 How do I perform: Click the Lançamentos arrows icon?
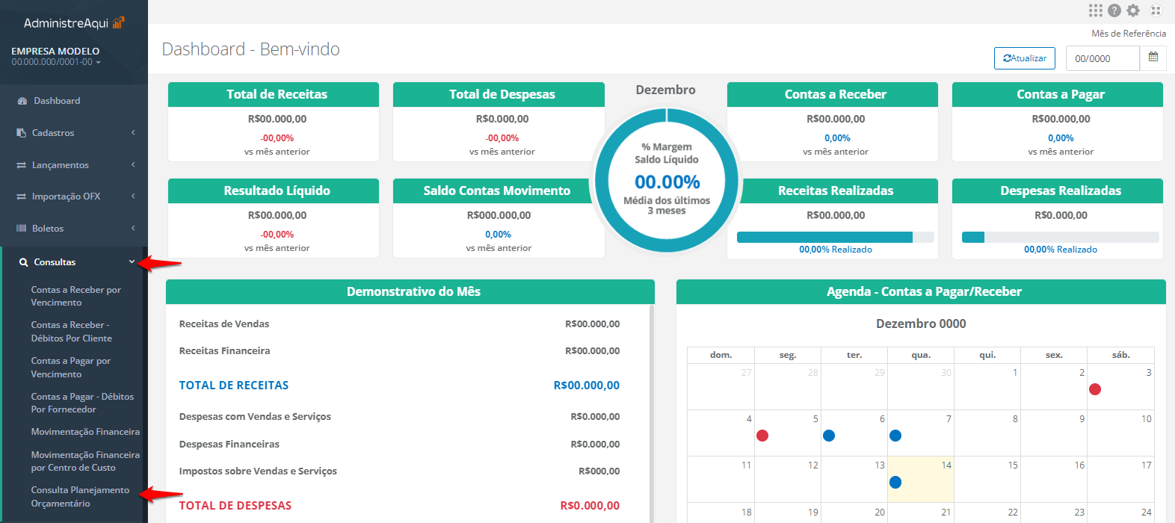pos(22,165)
